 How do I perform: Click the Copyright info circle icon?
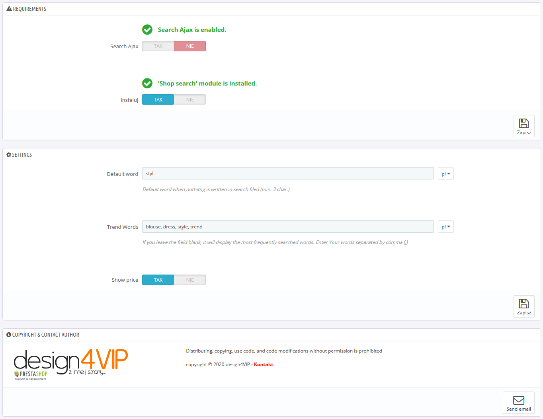coord(9,335)
